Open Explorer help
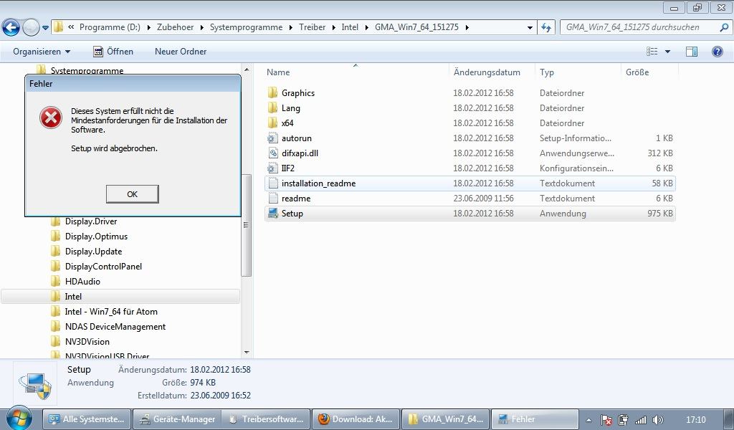Viewport: 734px width, 430px height. tap(717, 52)
